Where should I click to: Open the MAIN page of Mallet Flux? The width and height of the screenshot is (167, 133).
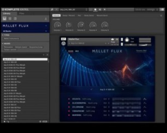click(x=71, y=51)
